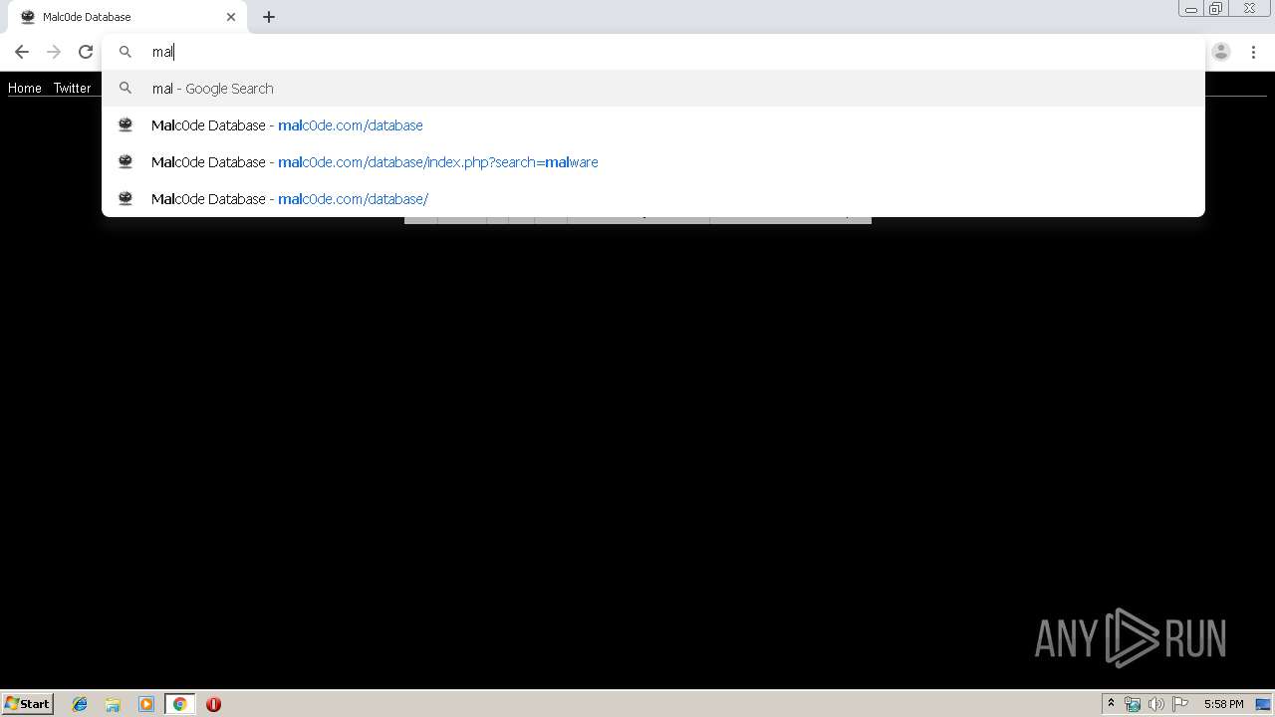The height and width of the screenshot is (717, 1275).
Task: Switch to Chrome taskbar button
Action: coord(179,704)
